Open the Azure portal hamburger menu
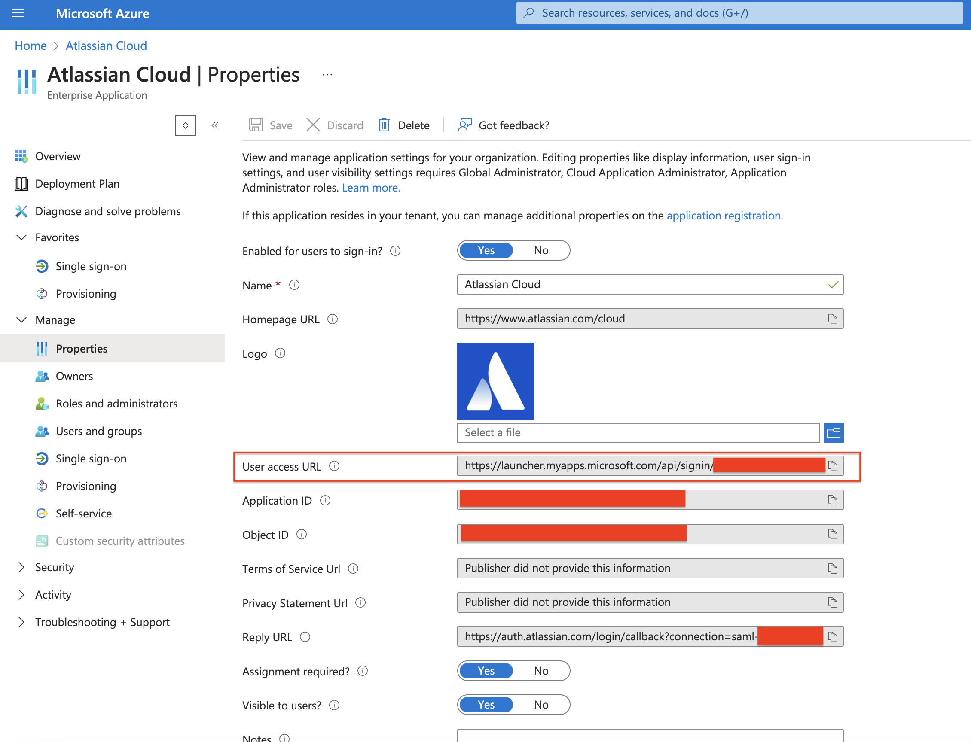The width and height of the screenshot is (971, 742). 18,13
